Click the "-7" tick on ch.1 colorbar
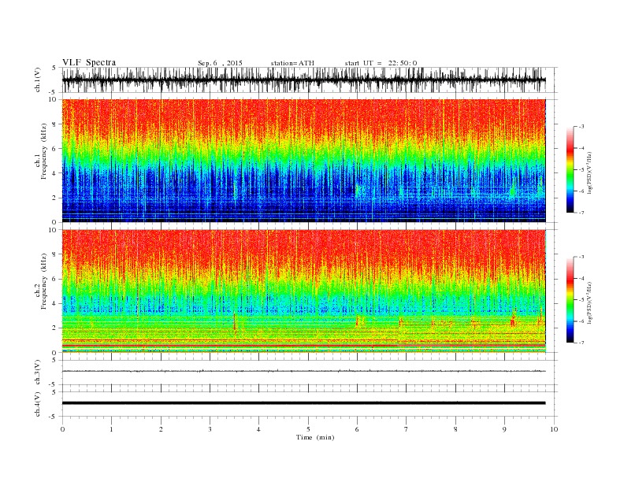The width and height of the screenshot is (624, 482). click(x=581, y=213)
